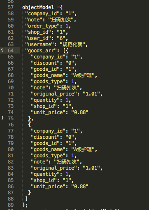Viewport: 149px width, 210px height.
Task: Click the "username" key
Action: [x=40, y=44]
